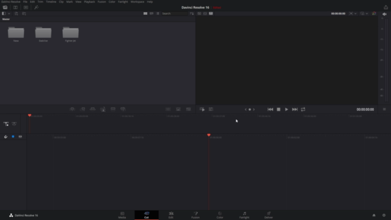391x220 pixels.
Task: Jump to previous marker arrow
Action: coord(246,109)
